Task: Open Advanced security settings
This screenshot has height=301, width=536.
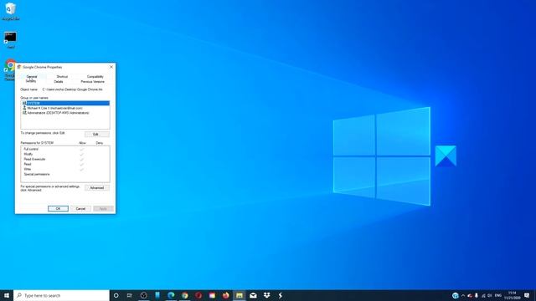Action: pyautogui.click(x=97, y=187)
